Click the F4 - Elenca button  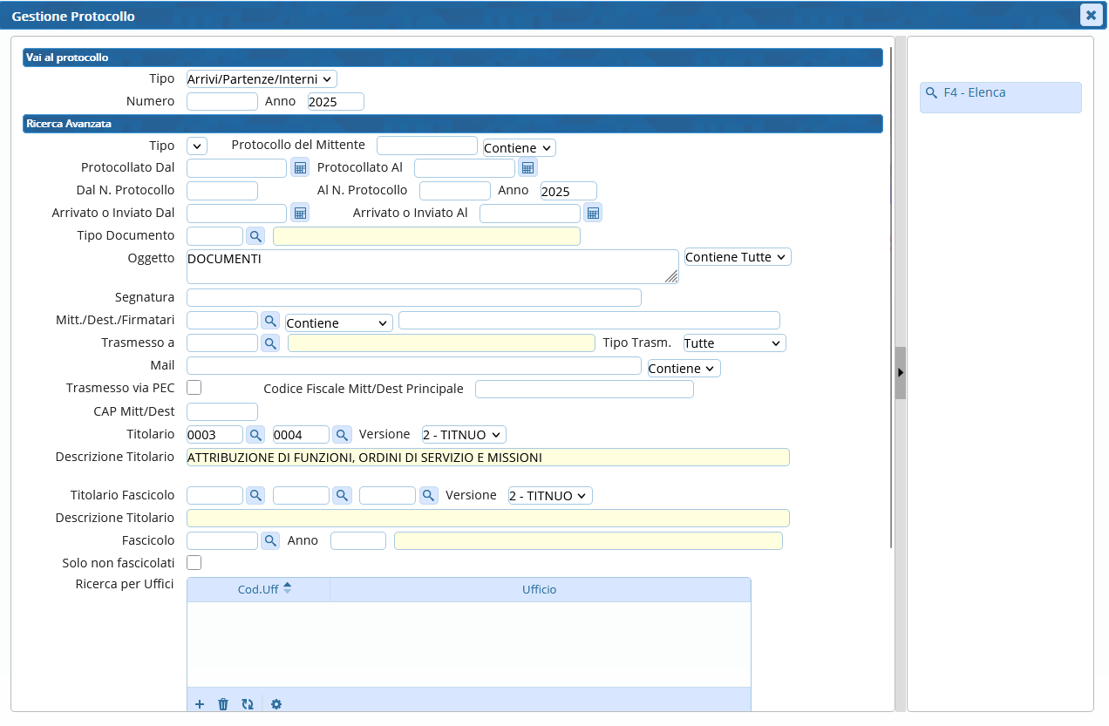(x=1000, y=93)
